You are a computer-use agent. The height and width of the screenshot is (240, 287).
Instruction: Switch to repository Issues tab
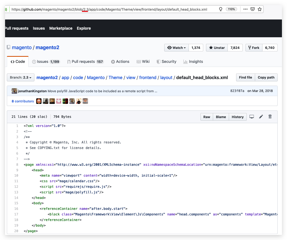coord(46,62)
